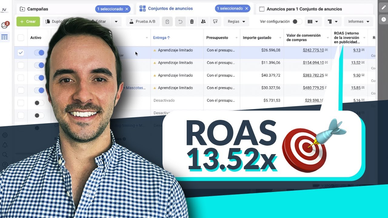
Task: Uncheck the checked row with $26.596,08 spent
Action: point(21,53)
